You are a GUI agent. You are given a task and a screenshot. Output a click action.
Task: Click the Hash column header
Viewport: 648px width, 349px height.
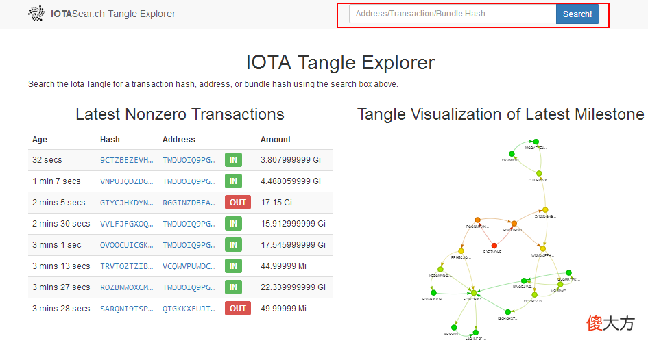click(x=110, y=140)
